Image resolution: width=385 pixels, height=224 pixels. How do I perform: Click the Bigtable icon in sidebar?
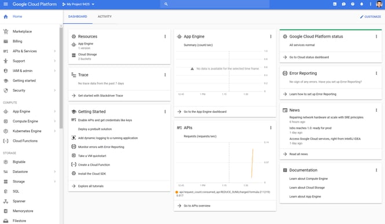[6, 162]
